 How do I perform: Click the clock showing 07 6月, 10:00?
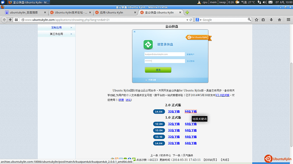284,2
